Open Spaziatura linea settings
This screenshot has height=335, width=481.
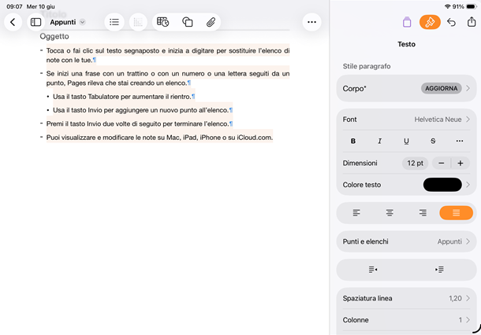coord(406,298)
